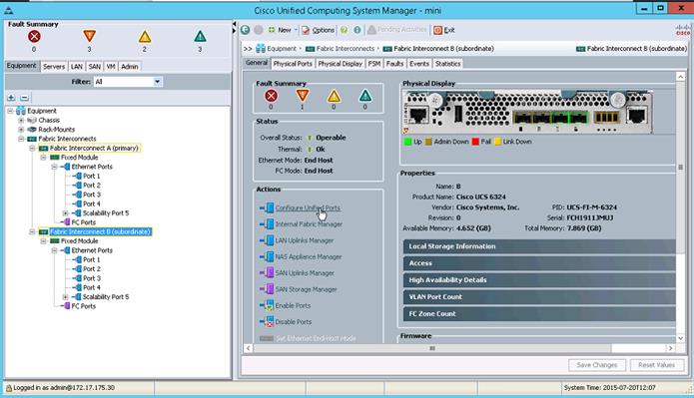
Task: Open the Filter dropdown set to All
Action: click(128, 82)
